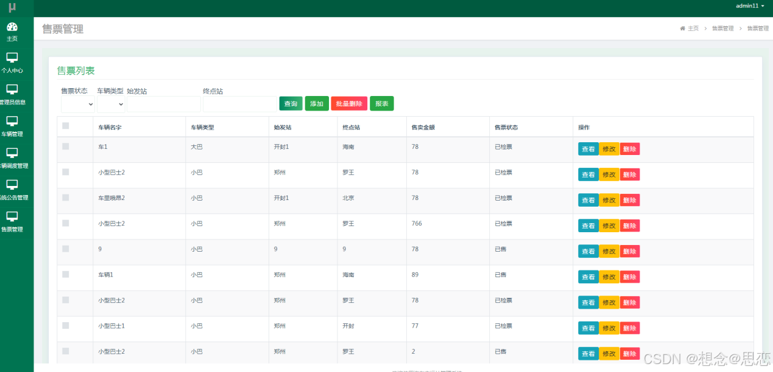Click 查看 for the 车1 row
This screenshot has height=372, width=773.
[x=588, y=149]
